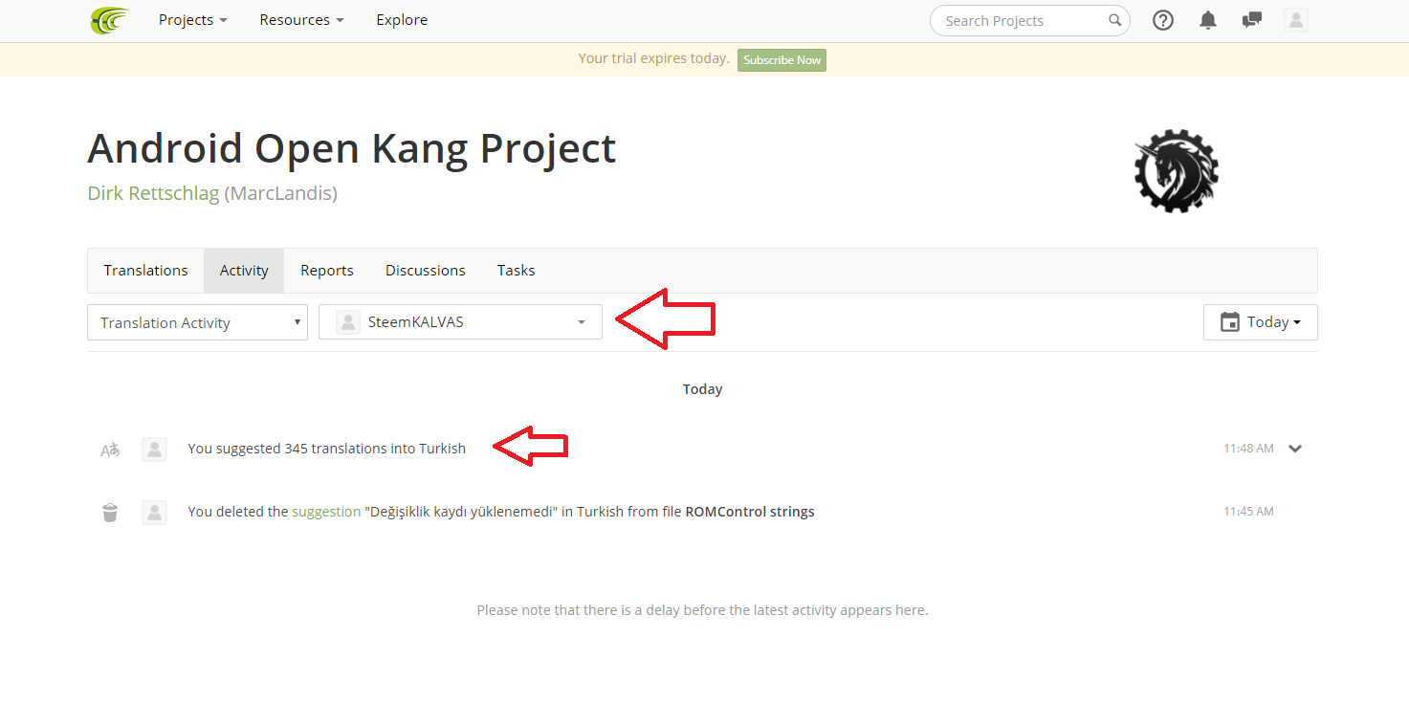
Task: Click 'You suggested 345 translations into Turkish' text
Action: coord(326,449)
